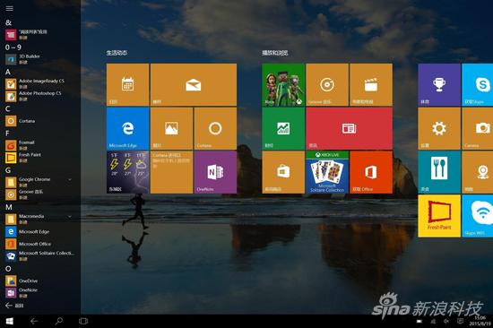
Task: Open the Photos tile
Action: pos(171,128)
